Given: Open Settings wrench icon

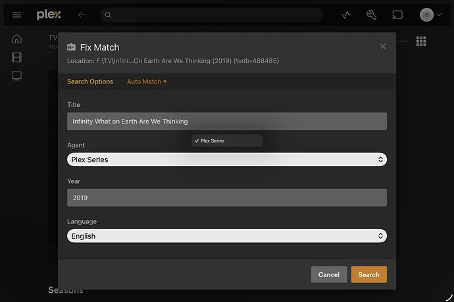Looking at the screenshot, I should pyautogui.click(x=371, y=14).
